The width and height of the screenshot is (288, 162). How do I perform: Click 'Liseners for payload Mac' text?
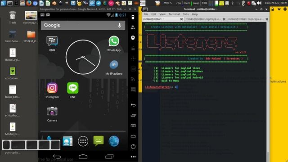point(179,74)
